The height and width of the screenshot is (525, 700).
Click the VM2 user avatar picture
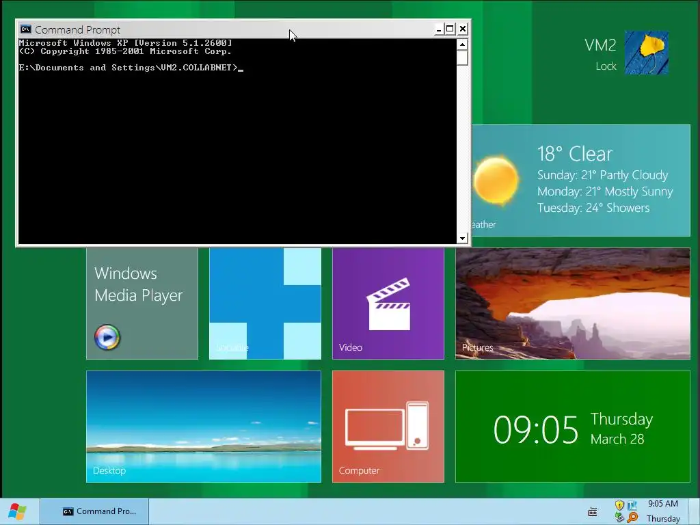(x=646, y=52)
